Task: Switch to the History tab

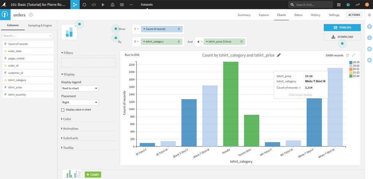Action: 315,15
